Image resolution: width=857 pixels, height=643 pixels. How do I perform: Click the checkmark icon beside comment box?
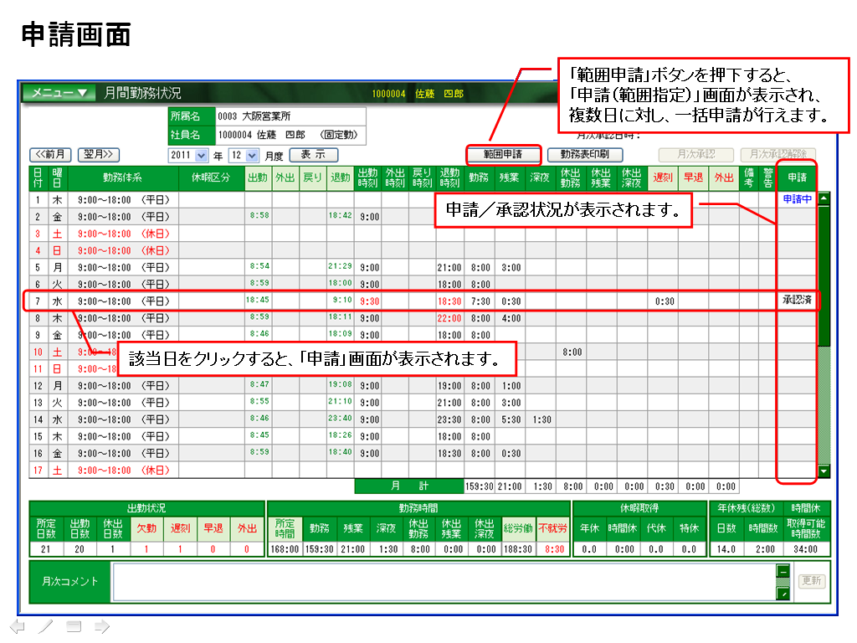783,594
